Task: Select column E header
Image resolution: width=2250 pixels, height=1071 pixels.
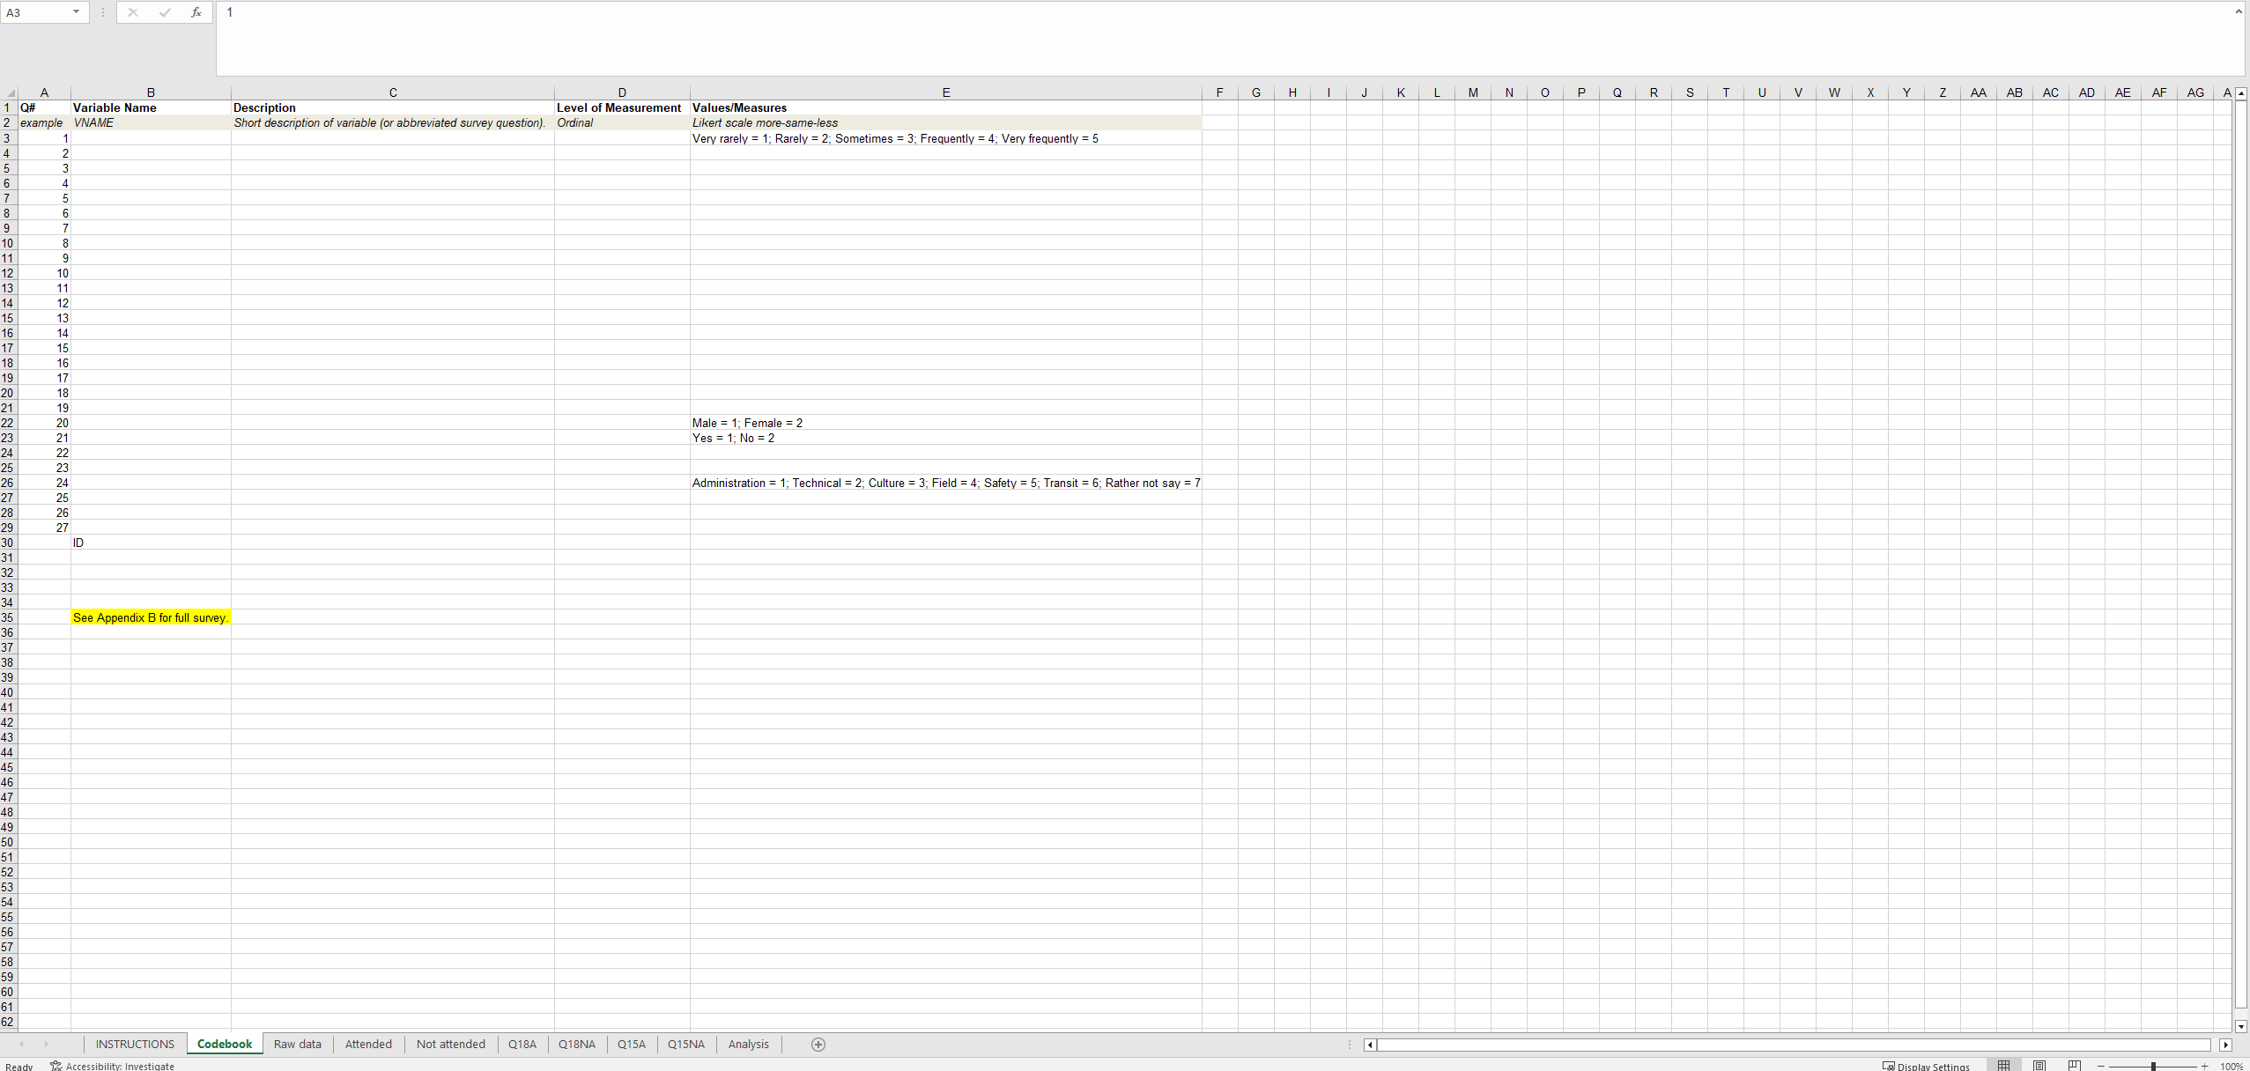Action: (x=945, y=92)
